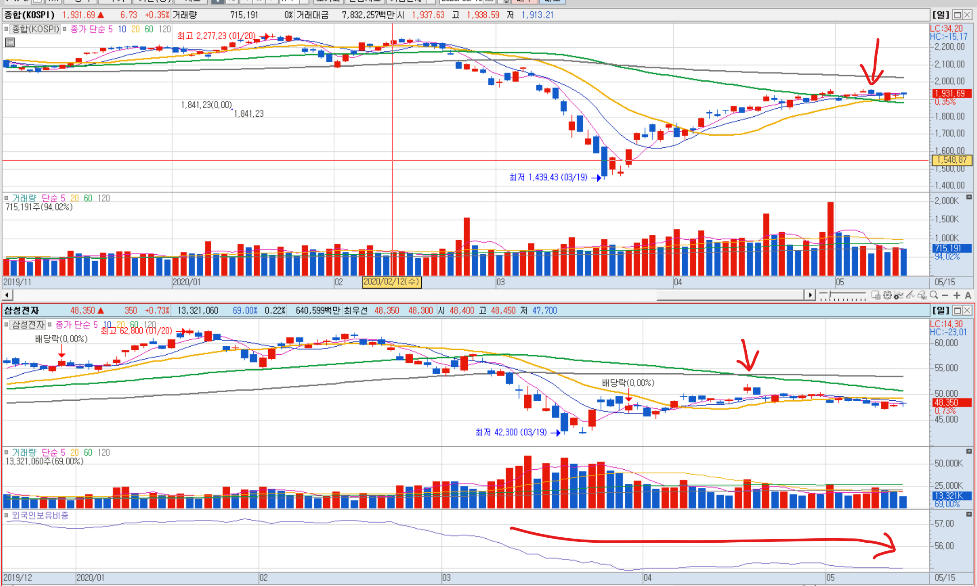Click the magnifier zoom icon

coord(934,295)
